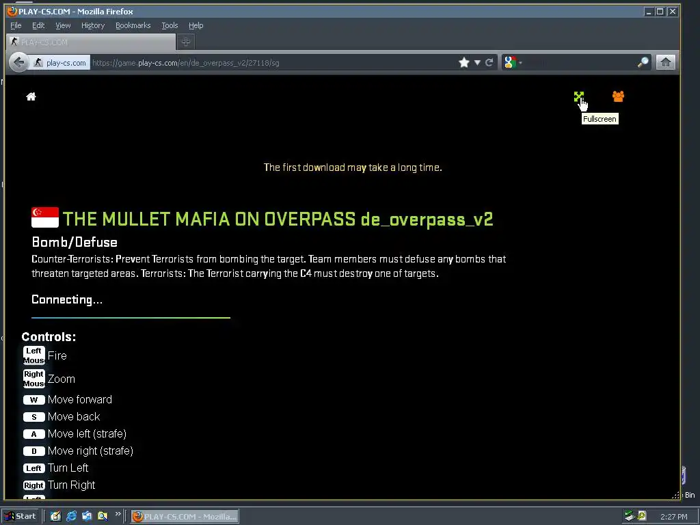Image resolution: width=700 pixels, height=525 pixels.
Task: Click the W key icon
Action: click(34, 399)
